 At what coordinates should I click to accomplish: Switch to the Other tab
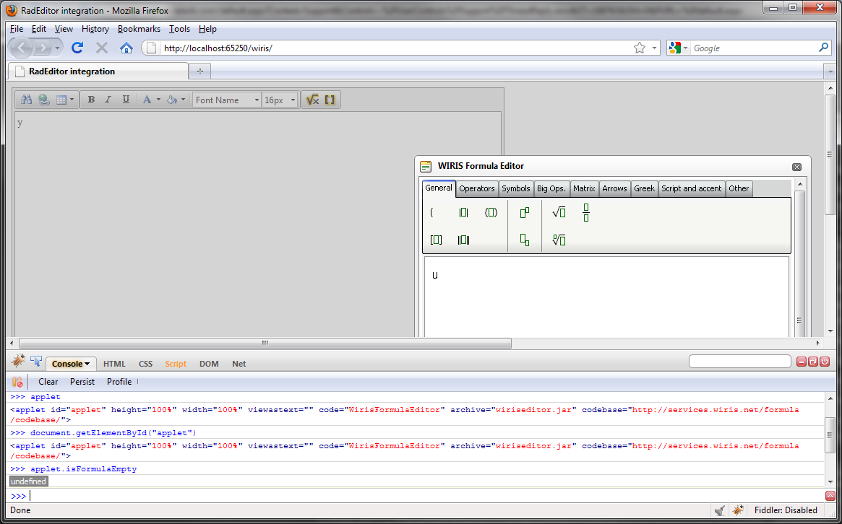pos(739,189)
